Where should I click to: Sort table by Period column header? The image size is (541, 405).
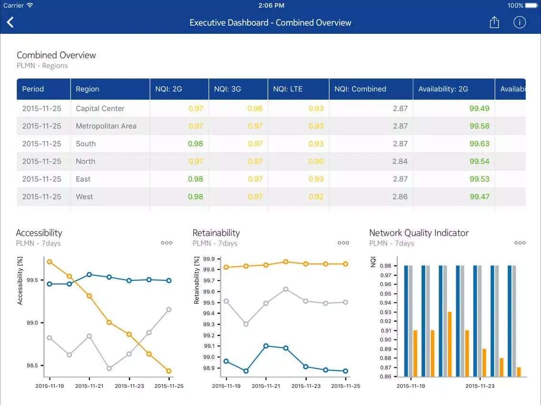pyautogui.click(x=33, y=89)
